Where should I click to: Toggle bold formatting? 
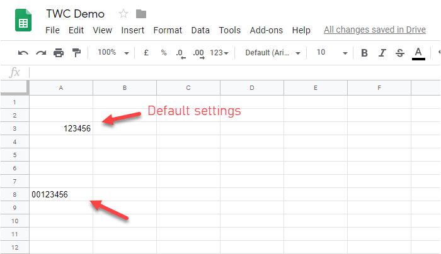(364, 53)
